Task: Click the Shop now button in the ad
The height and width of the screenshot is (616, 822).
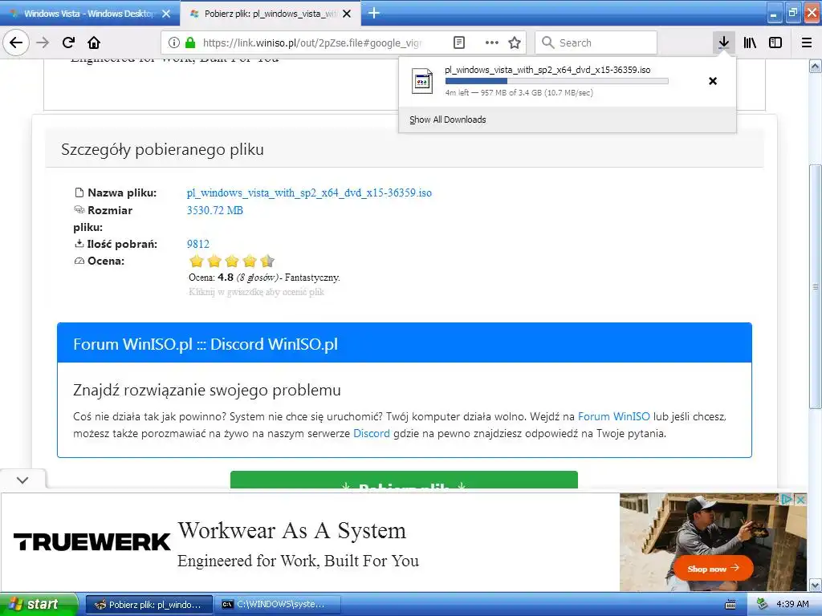Action: click(x=713, y=569)
